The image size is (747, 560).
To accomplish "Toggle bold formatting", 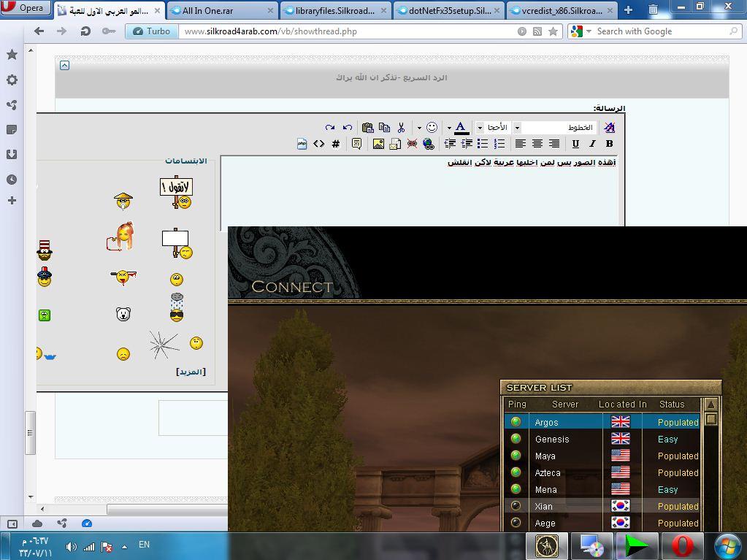I will (609, 144).
